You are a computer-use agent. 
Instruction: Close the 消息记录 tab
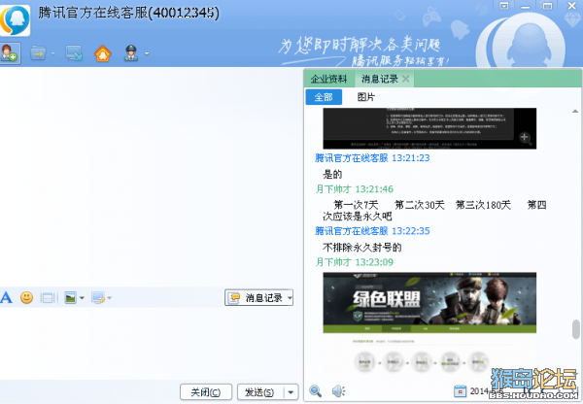406,79
